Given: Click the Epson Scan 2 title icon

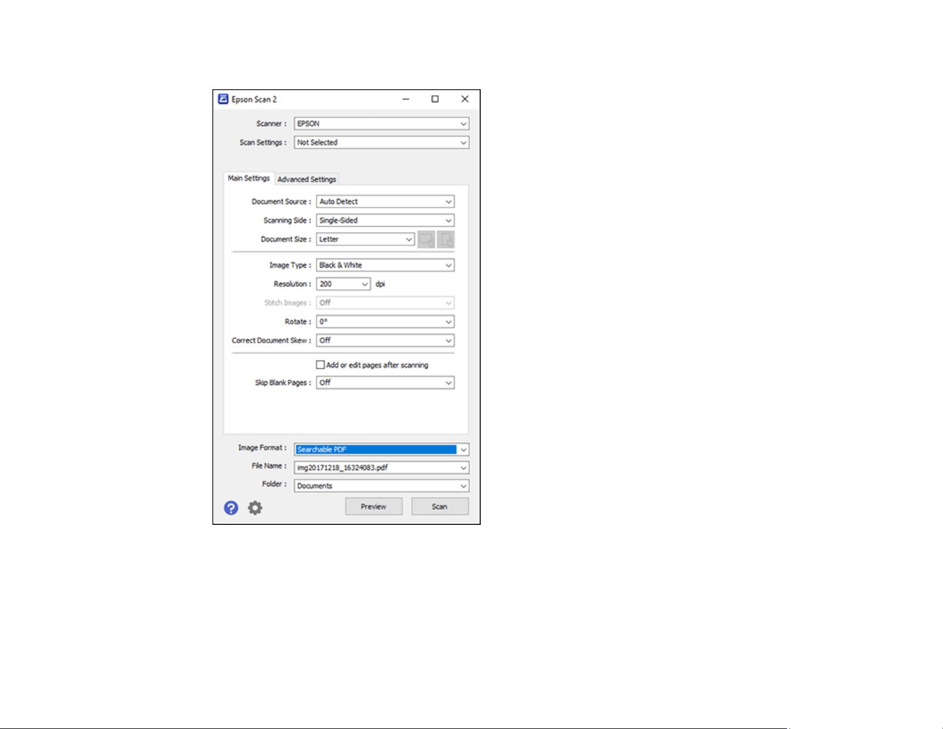Looking at the screenshot, I should [223, 99].
